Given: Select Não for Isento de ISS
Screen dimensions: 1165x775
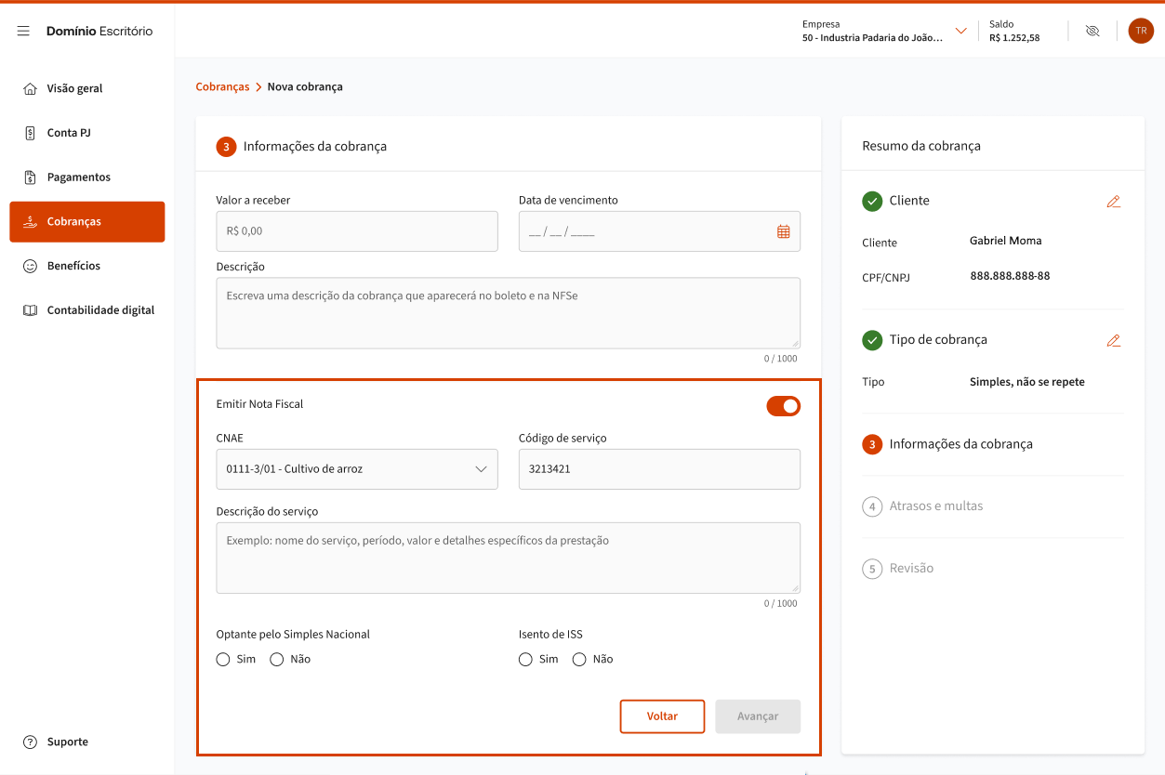Looking at the screenshot, I should tap(579, 659).
